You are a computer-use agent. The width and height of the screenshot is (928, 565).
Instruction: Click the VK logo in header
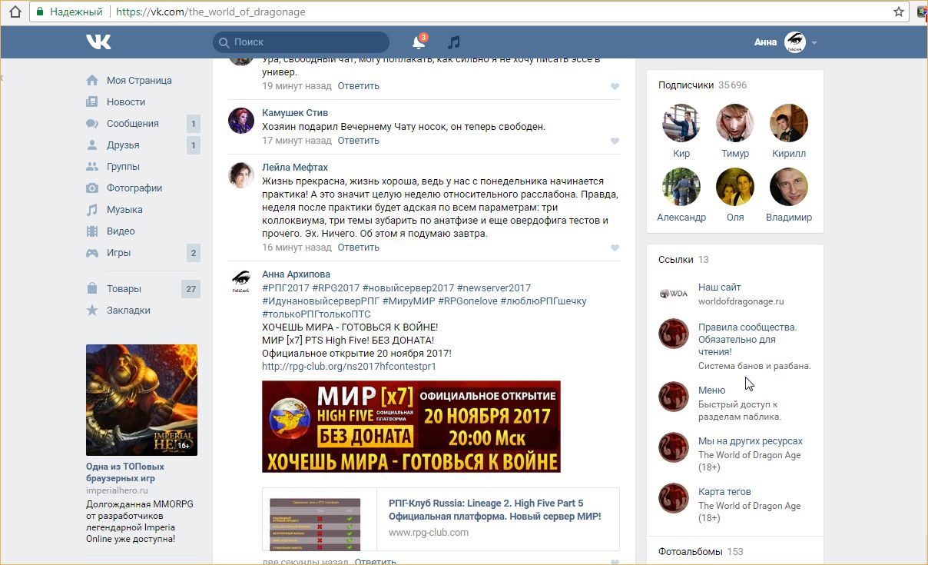tap(98, 42)
